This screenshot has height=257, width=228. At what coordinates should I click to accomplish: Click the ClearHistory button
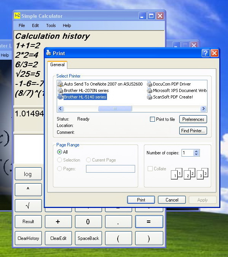(x=28, y=238)
